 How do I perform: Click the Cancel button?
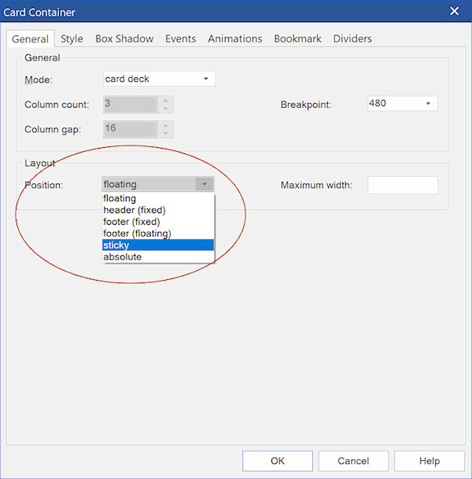[353, 461]
